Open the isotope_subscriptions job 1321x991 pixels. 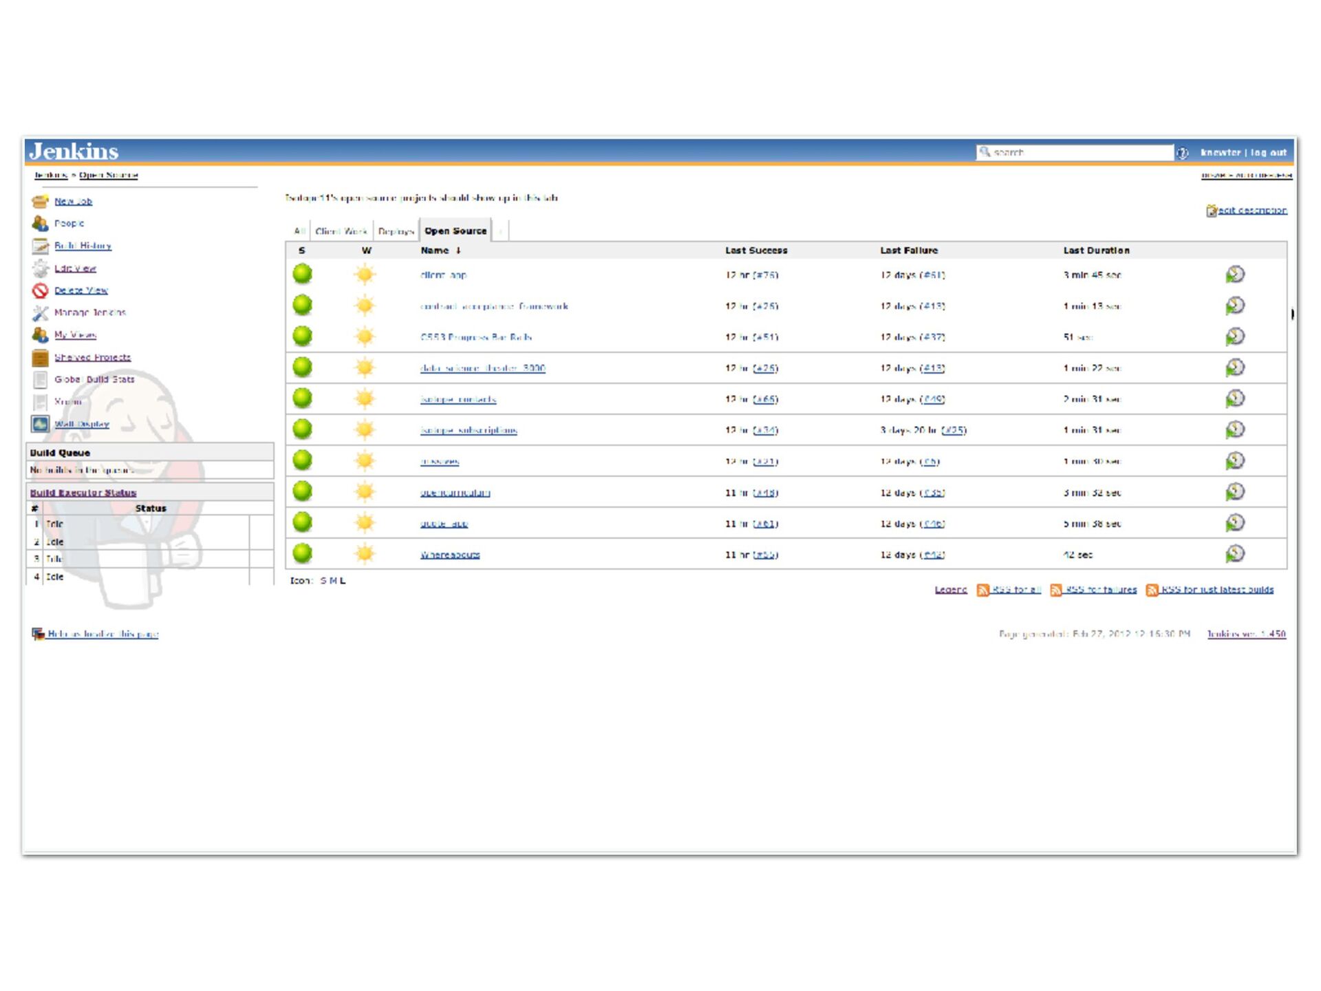point(469,430)
